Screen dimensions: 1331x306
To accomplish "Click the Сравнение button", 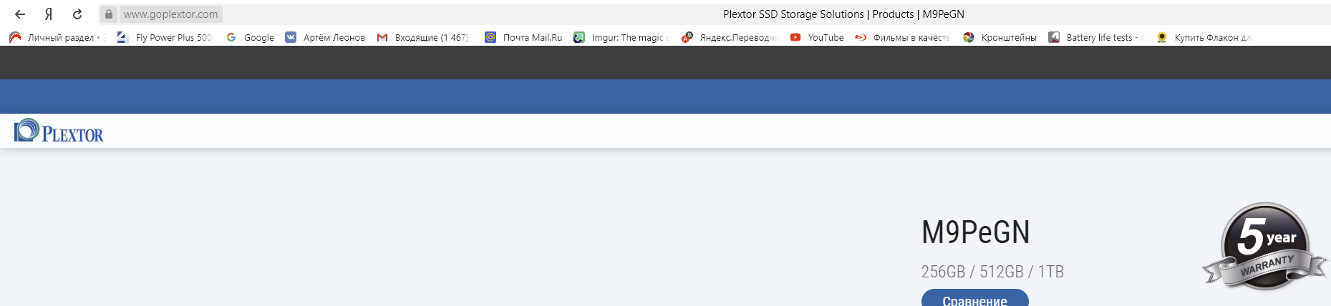I will 974,300.
